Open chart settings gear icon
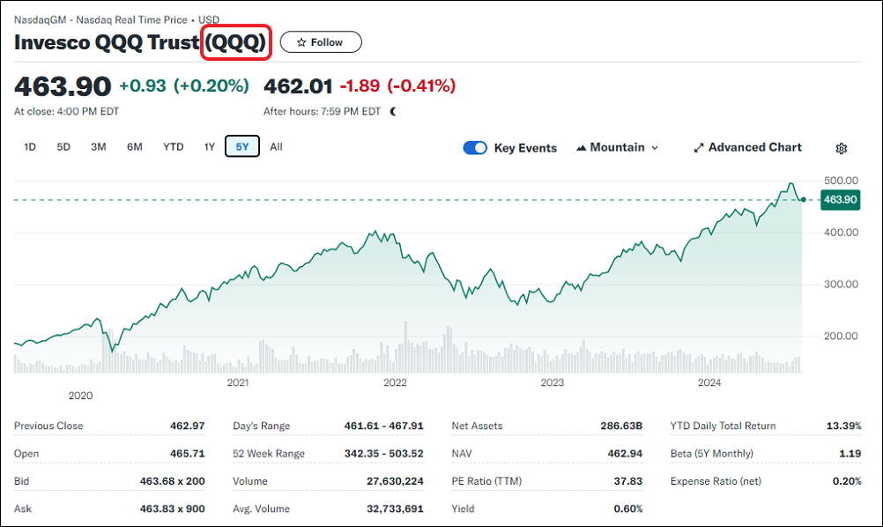This screenshot has width=883, height=527. [x=842, y=148]
